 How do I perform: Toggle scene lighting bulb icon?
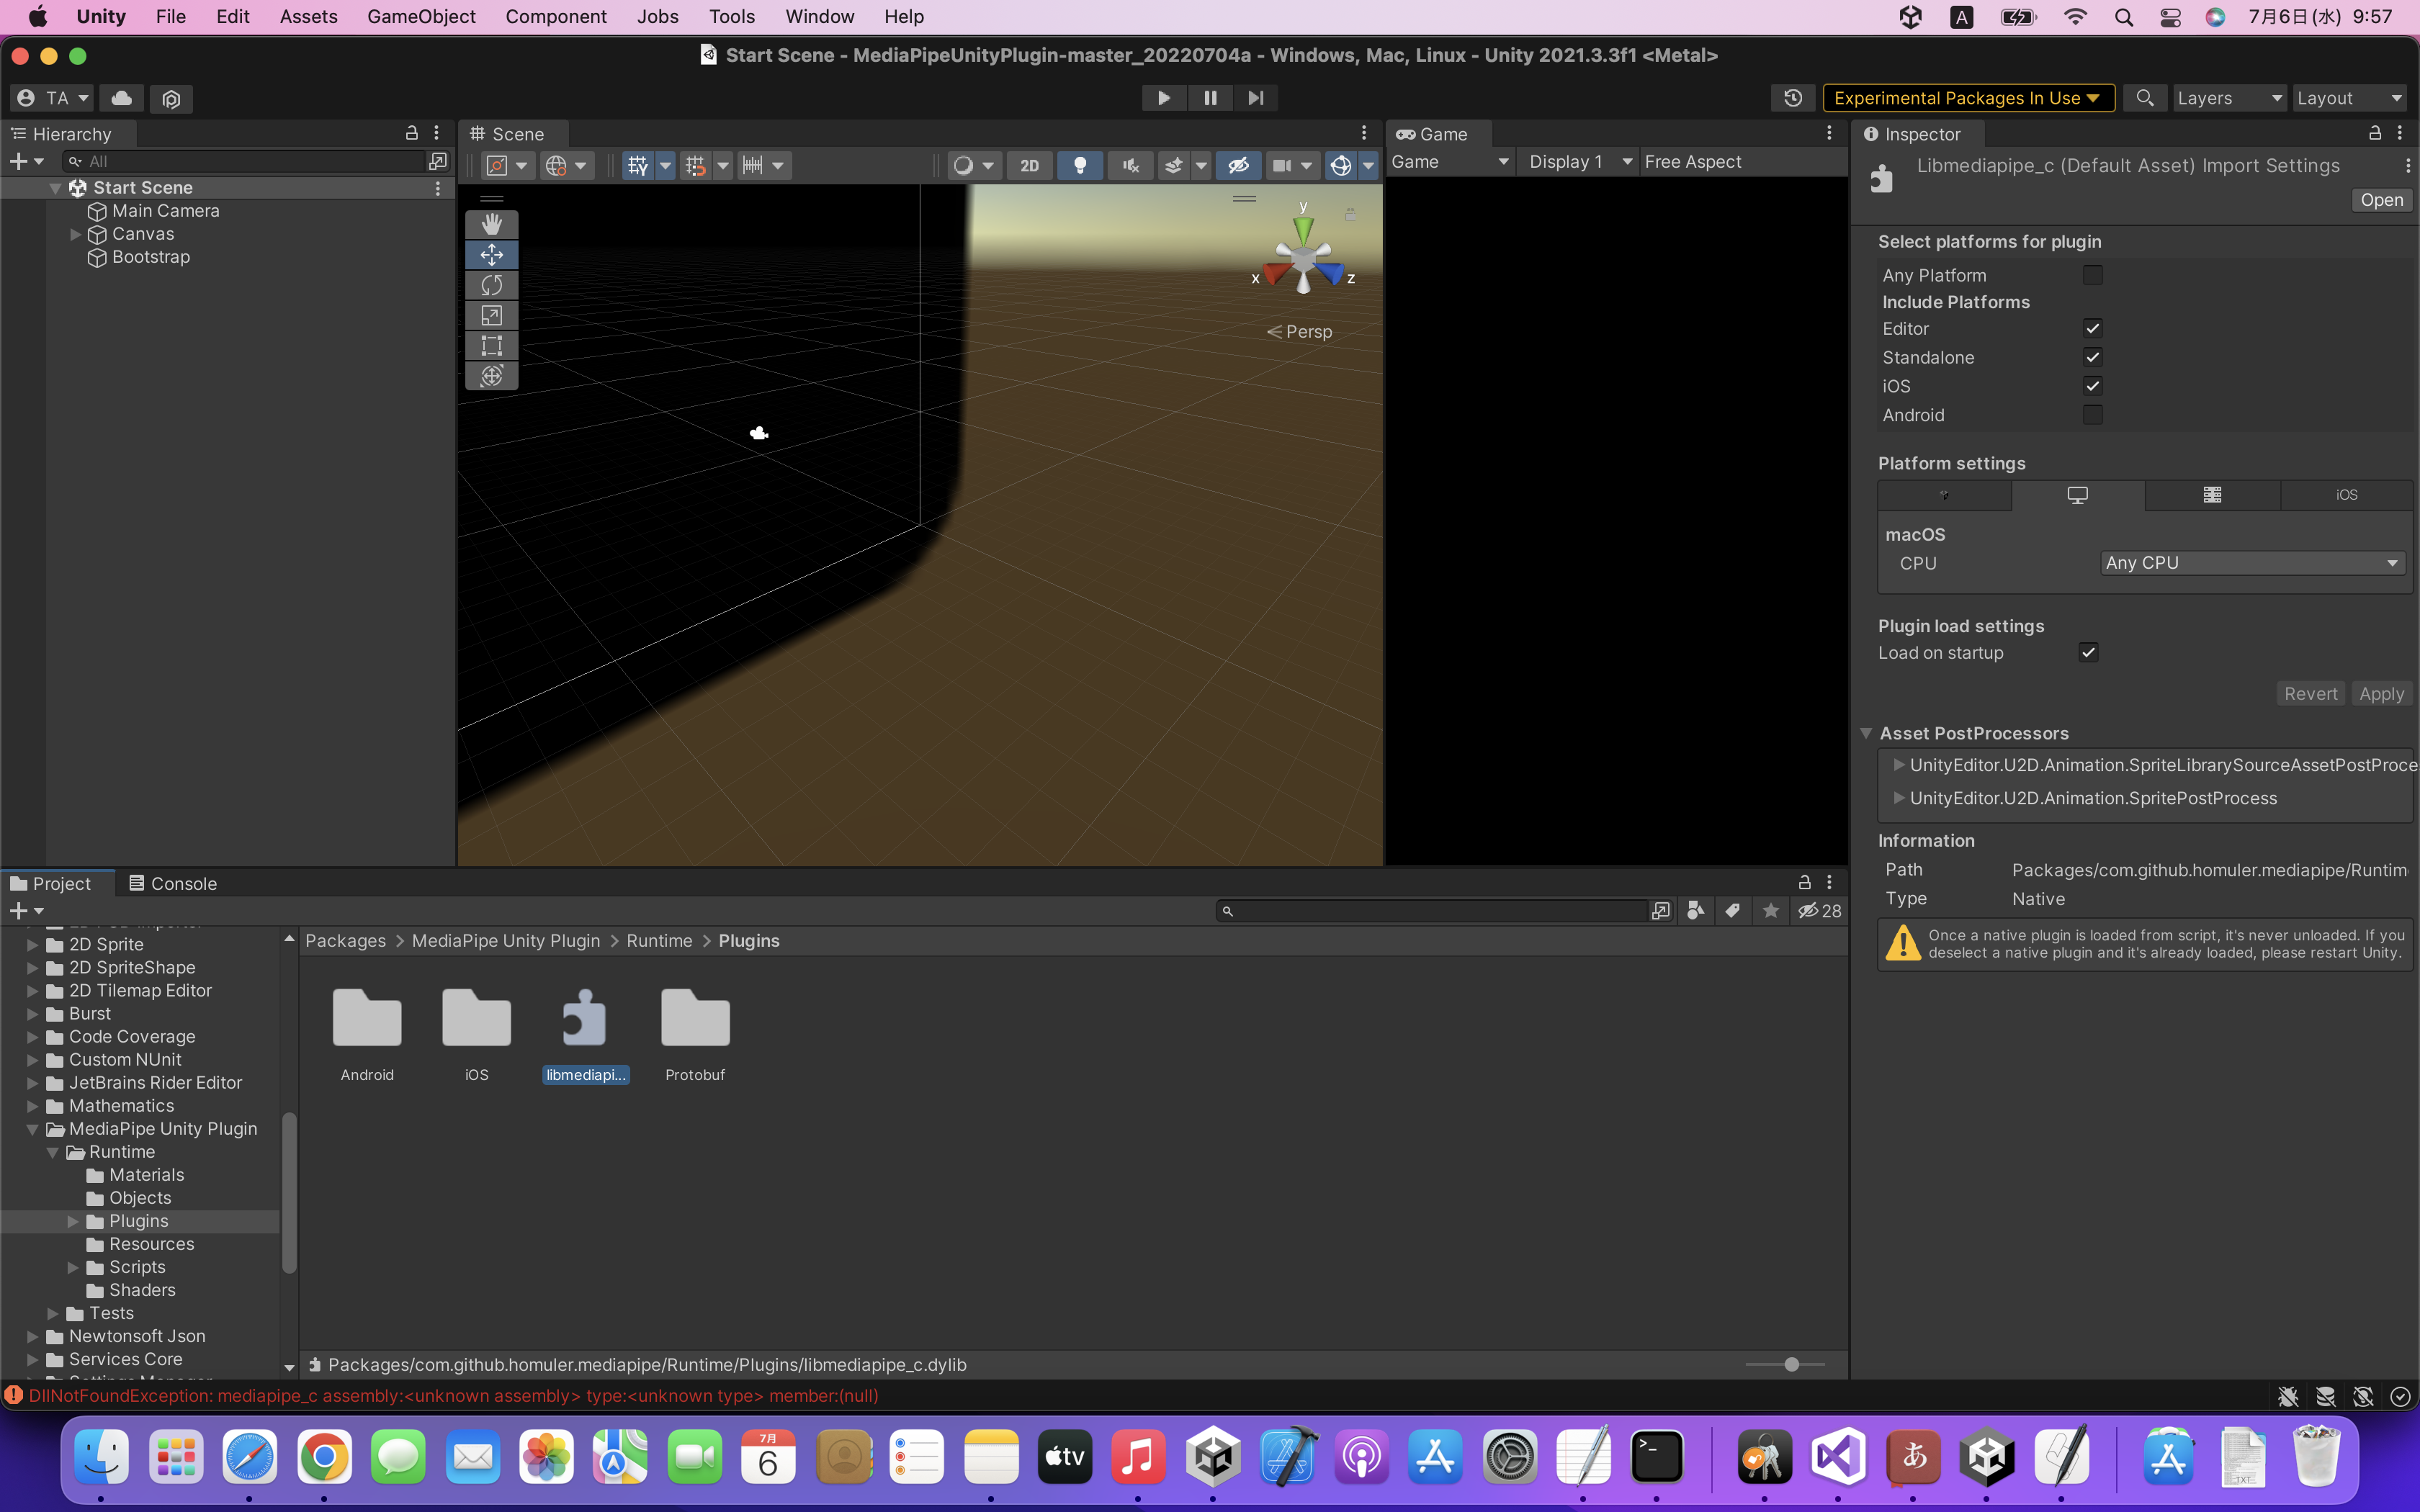[1079, 165]
